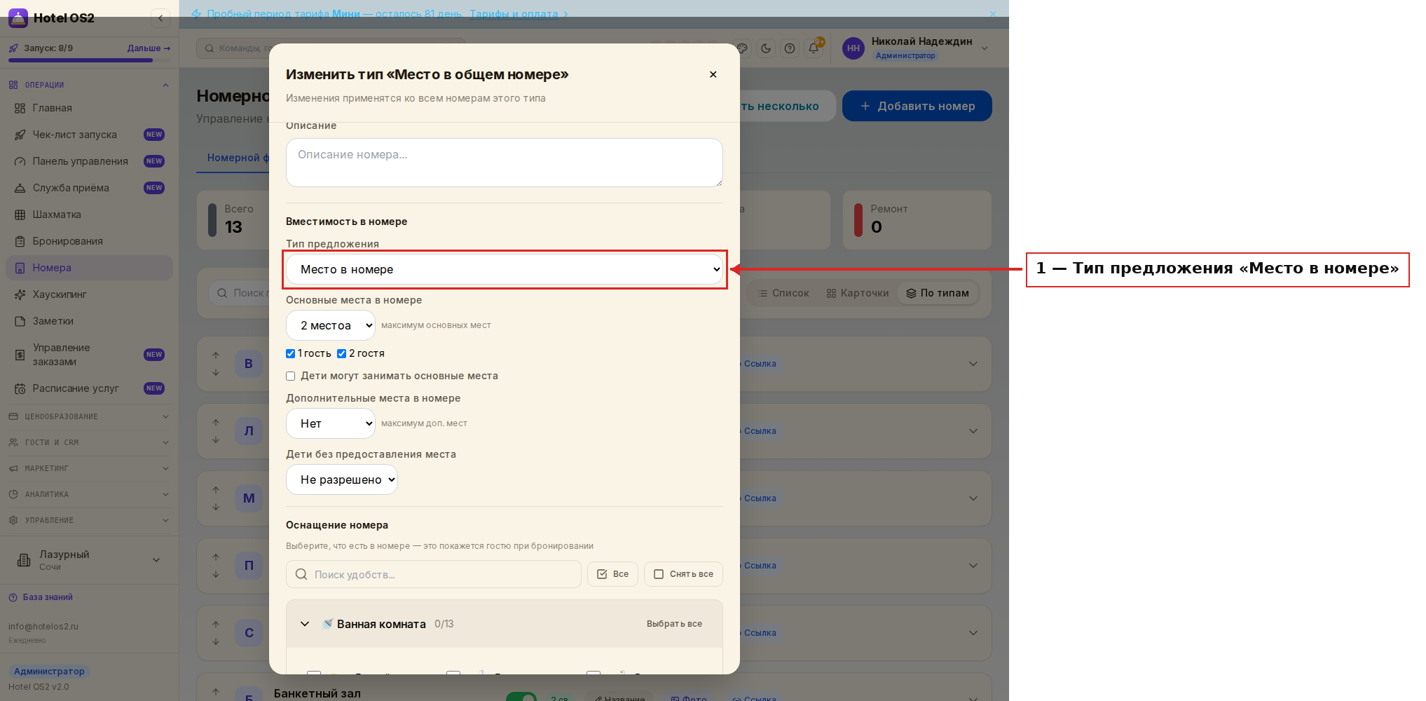Click the Добавить номер button

pos(917,106)
